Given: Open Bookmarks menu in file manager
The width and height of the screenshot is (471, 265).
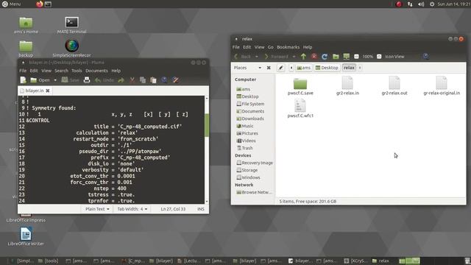Looking at the screenshot, I should (288, 47).
